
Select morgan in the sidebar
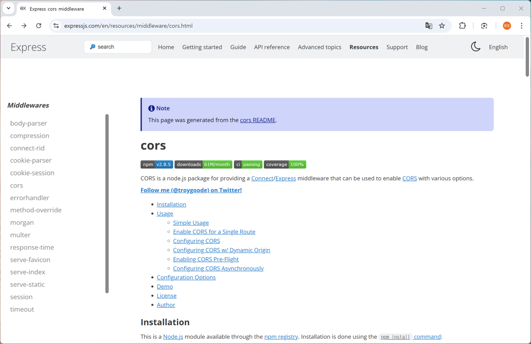[22, 223]
